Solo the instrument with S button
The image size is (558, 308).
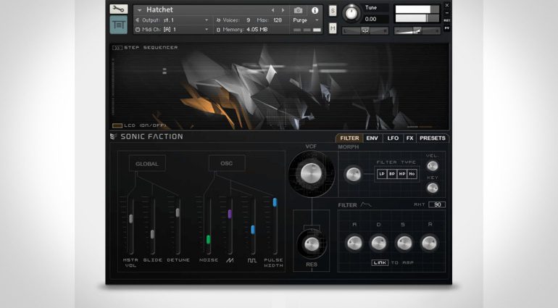[333, 10]
